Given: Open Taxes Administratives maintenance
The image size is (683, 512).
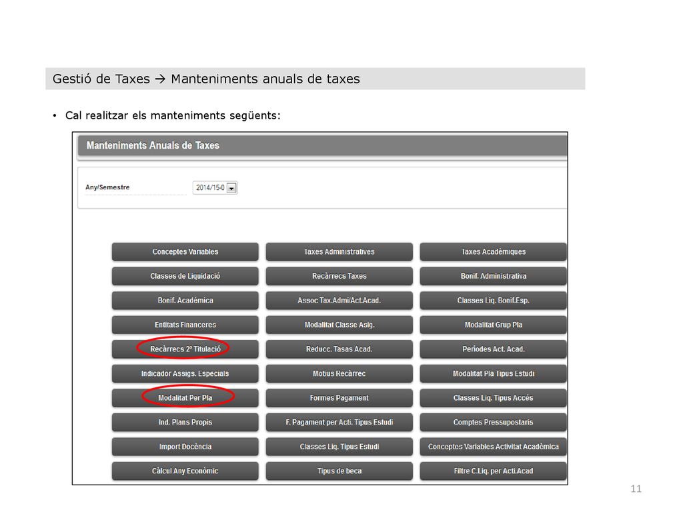Looking at the screenshot, I should (339, 251).
